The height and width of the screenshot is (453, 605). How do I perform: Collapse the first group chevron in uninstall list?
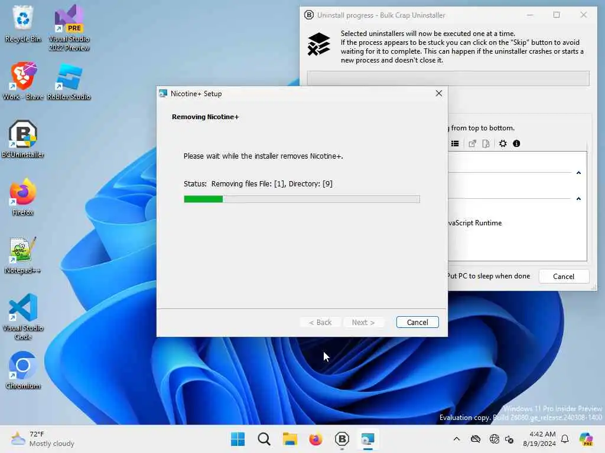click(x=578, y=173)
